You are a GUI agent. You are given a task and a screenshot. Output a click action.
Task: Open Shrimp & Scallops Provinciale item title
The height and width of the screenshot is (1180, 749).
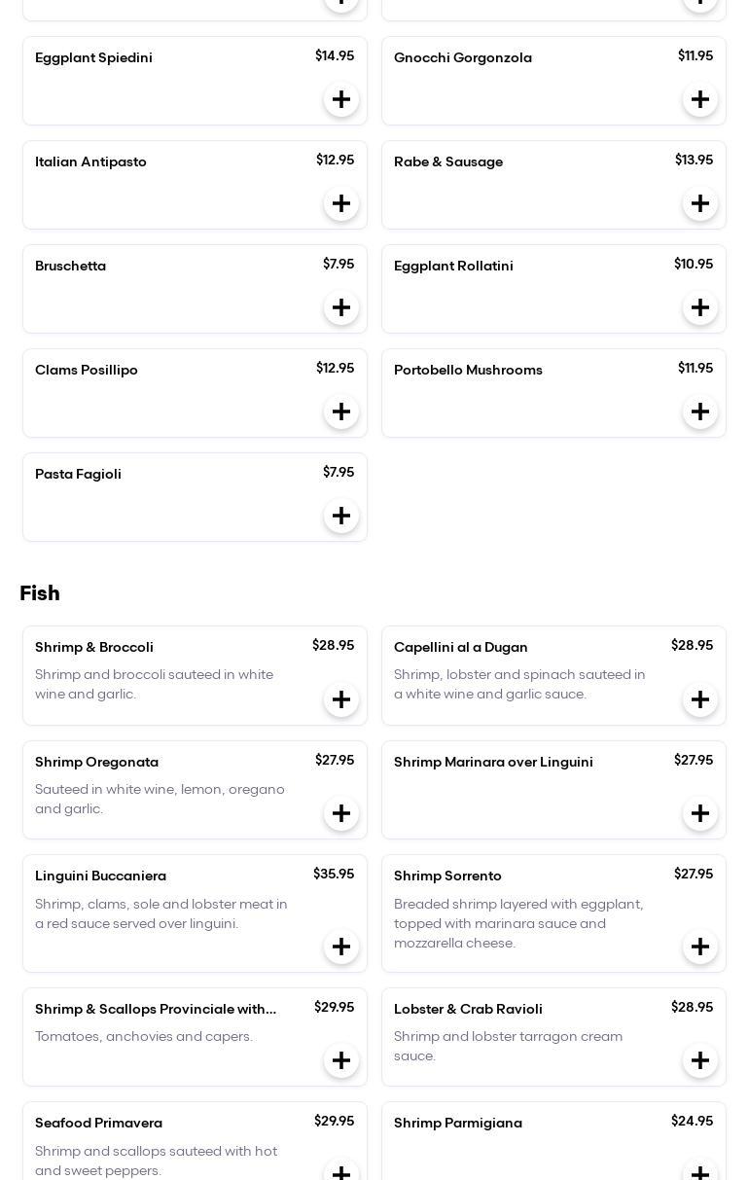coord(156,1009)
